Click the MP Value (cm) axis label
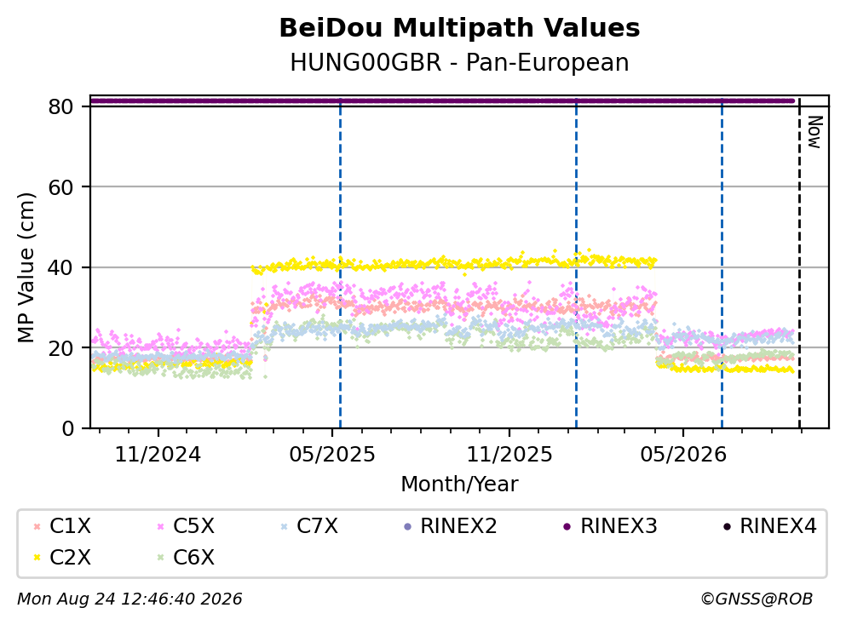 26,267
